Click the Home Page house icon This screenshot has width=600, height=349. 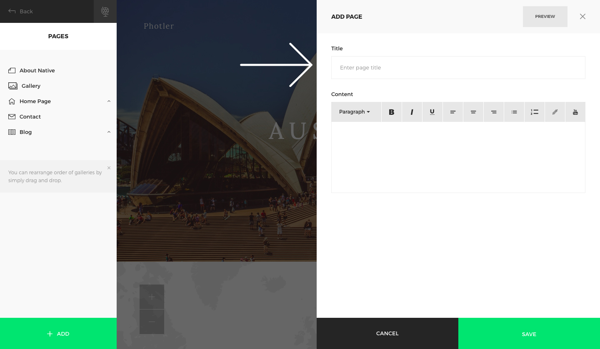[12, 101]
